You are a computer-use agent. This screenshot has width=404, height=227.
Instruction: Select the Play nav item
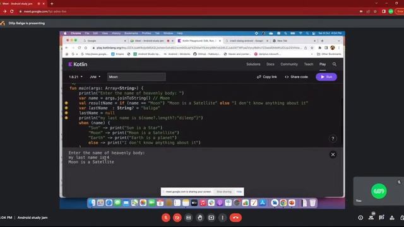(323, 64)
